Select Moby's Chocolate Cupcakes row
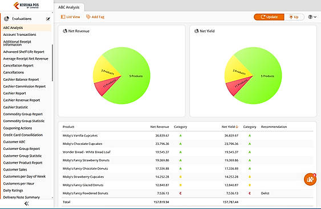This screenshot has width=321, height=209. (188, 144)
